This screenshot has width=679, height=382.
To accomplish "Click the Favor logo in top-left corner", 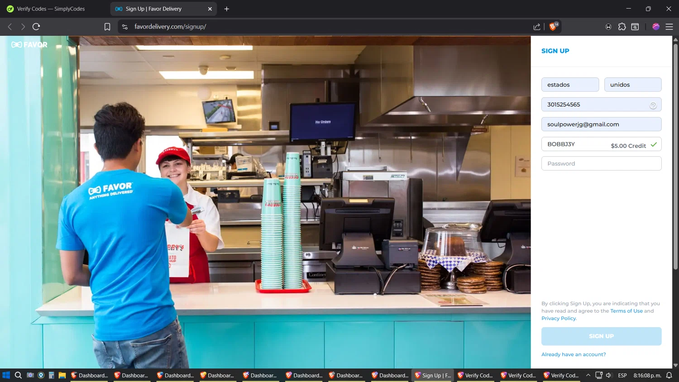I will pyautogui.click(x=29, y=45).
